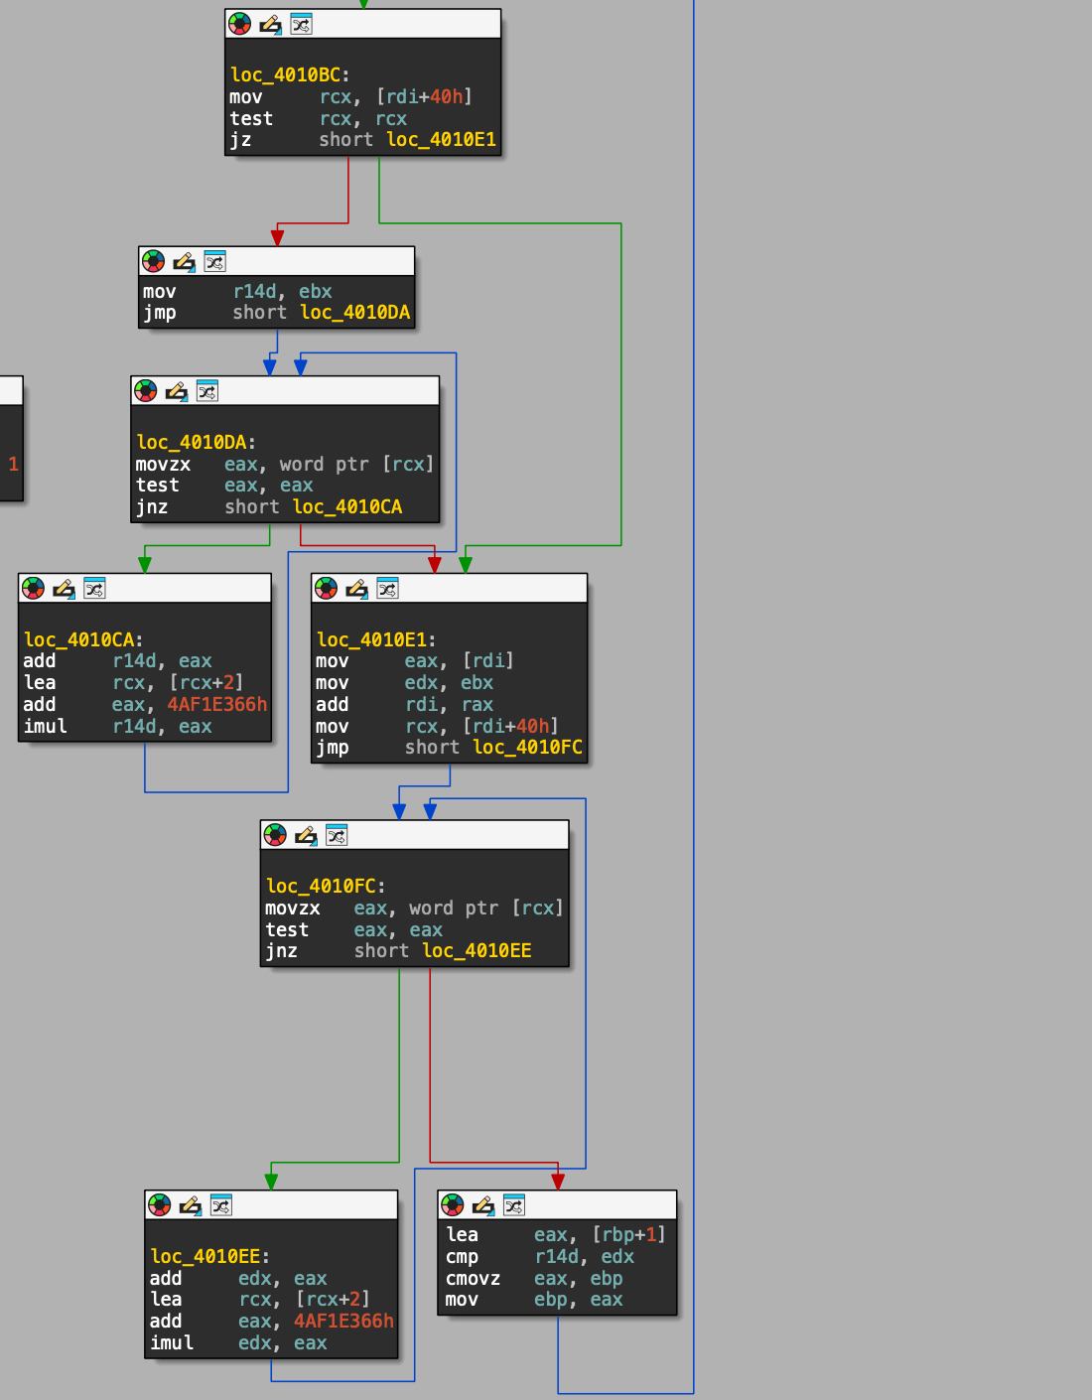Click the 'add rdi, rax' instruction

(x=405, y=705)
